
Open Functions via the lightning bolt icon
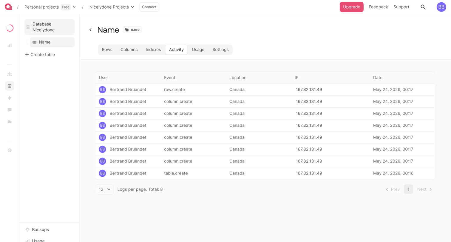pyautogui.click(x=10, y=98)
